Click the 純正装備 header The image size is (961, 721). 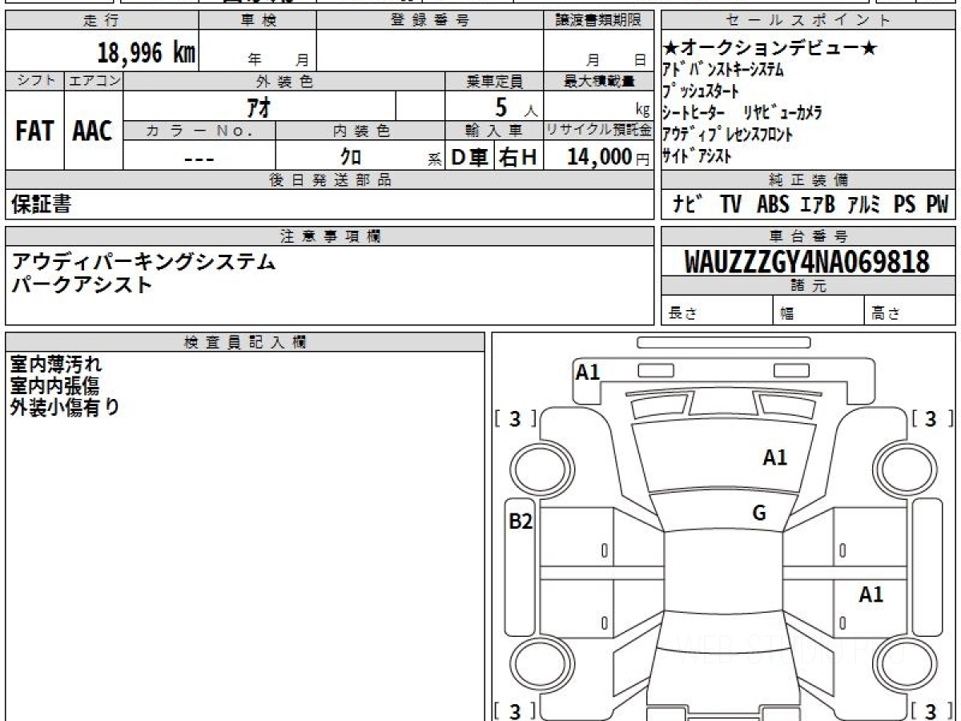808,180
